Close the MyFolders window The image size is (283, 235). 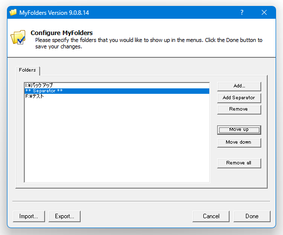(x=264, y=12)
